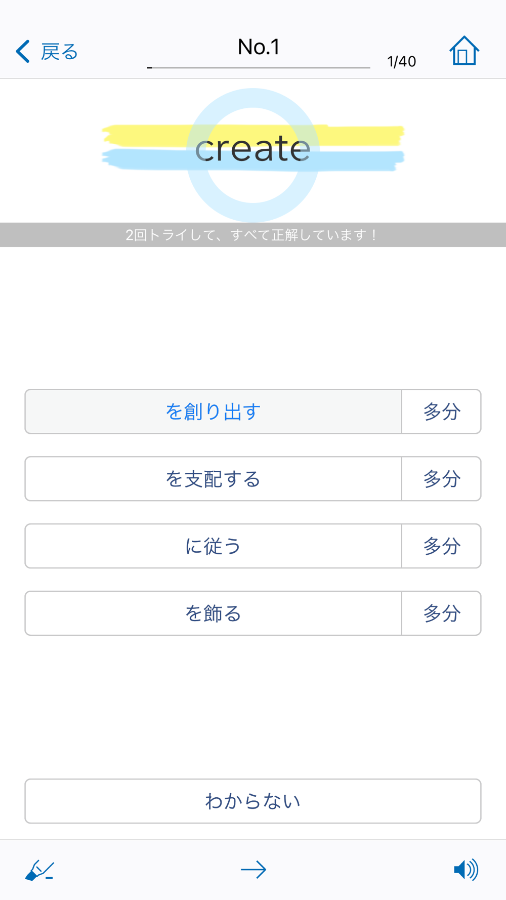506x900 pixels.
Task: Select answer を創り出す
Action: pos(213,412)
